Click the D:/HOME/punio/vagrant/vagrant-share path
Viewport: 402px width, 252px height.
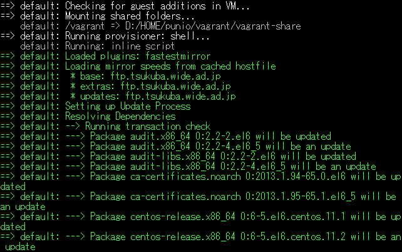pos(213,26)
